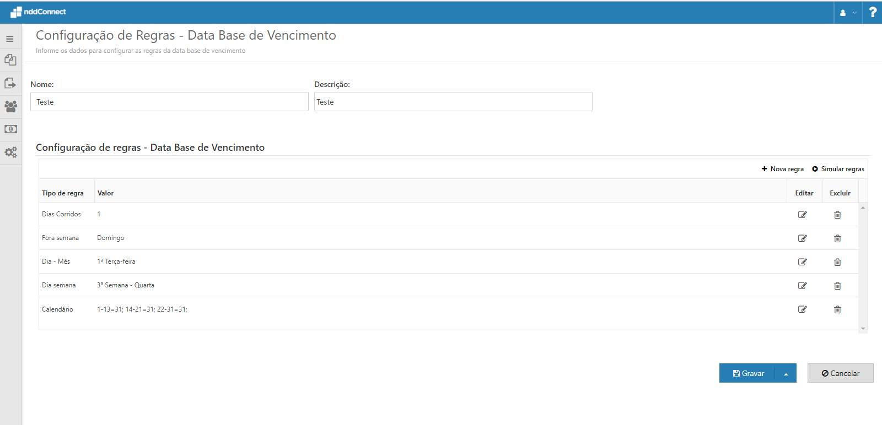Image resolution: width=882 pixels, height=425 pixels.
Task: Click the nddConnect logo
Action: tap(38, 12)
